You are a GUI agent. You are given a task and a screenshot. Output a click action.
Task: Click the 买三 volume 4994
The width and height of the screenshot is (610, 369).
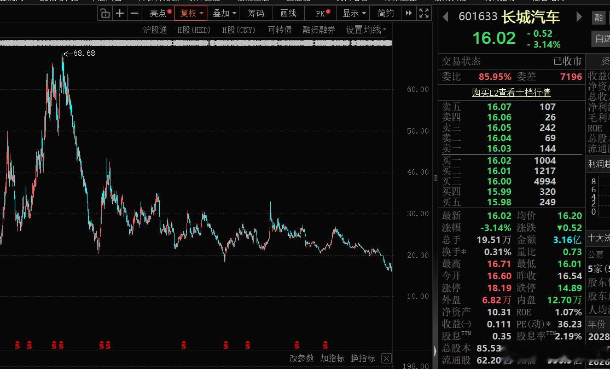[x=545, y=181]
